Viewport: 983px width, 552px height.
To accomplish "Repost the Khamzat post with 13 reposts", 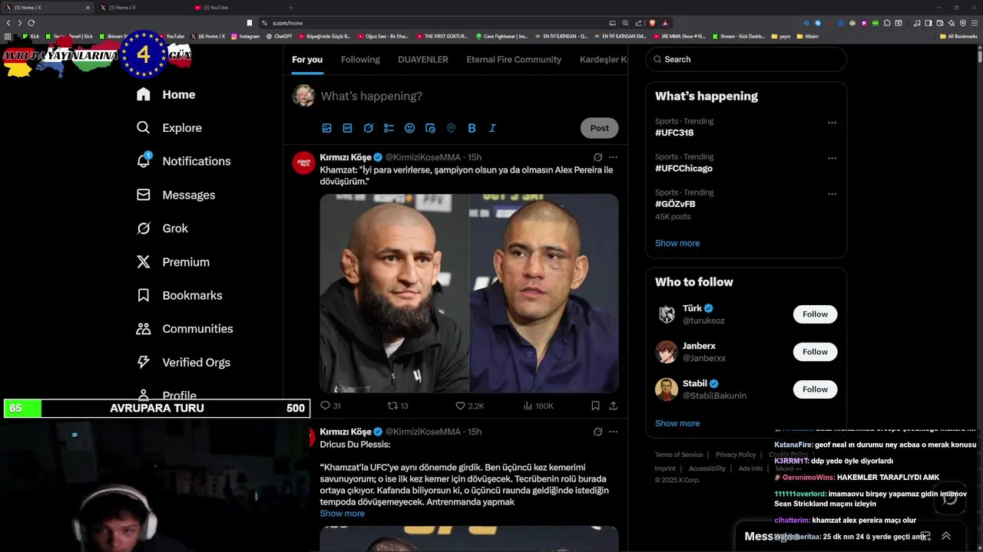I will (398, 406).
